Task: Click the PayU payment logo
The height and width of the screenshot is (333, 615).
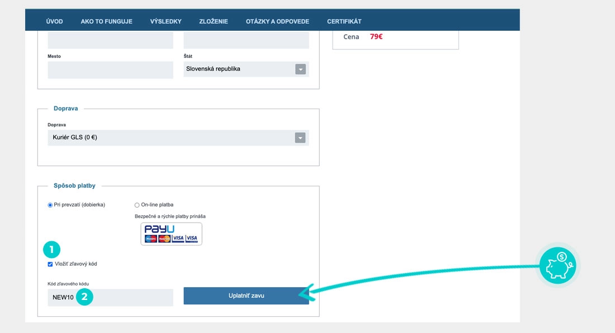Action: pos(172,233)
